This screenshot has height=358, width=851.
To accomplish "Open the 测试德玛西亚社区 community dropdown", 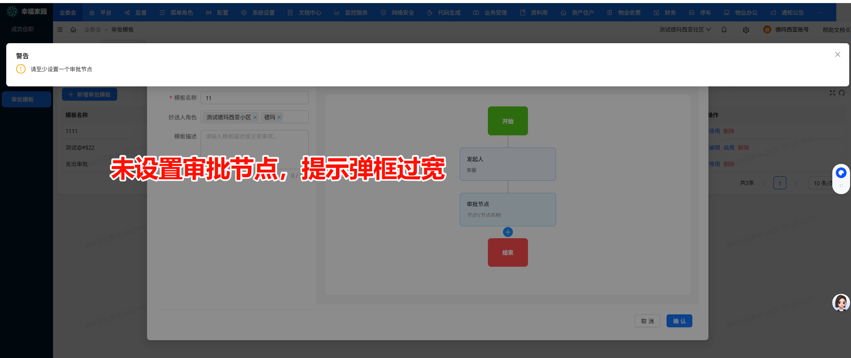I will 685,29.
